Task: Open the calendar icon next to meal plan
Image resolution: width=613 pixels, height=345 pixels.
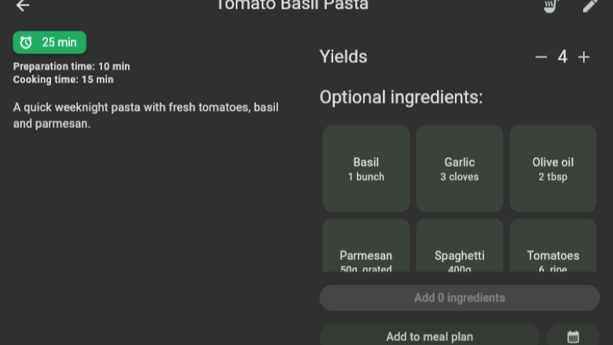Action: [573, 336]
